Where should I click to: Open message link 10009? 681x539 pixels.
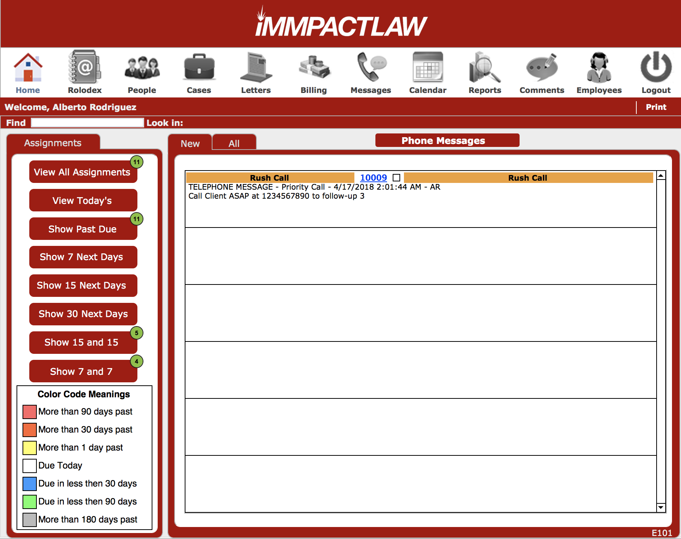374,178
